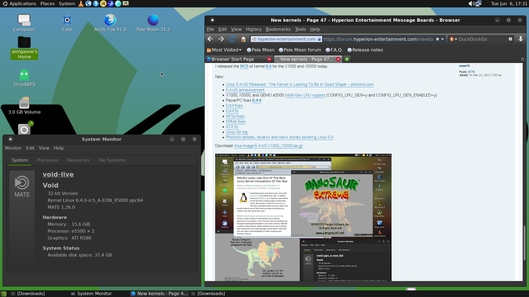The width and height of the screenshot is (529, 297).
Task: Open the browser History menu
Action: [x=253, y=29]
